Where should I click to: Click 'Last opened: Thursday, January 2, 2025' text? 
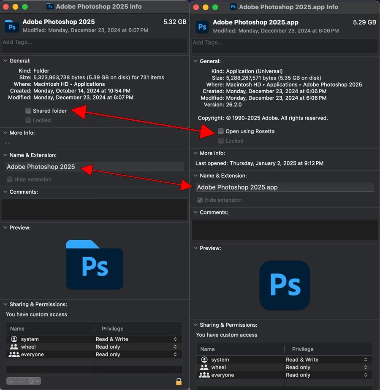click(x=259, y=163)
